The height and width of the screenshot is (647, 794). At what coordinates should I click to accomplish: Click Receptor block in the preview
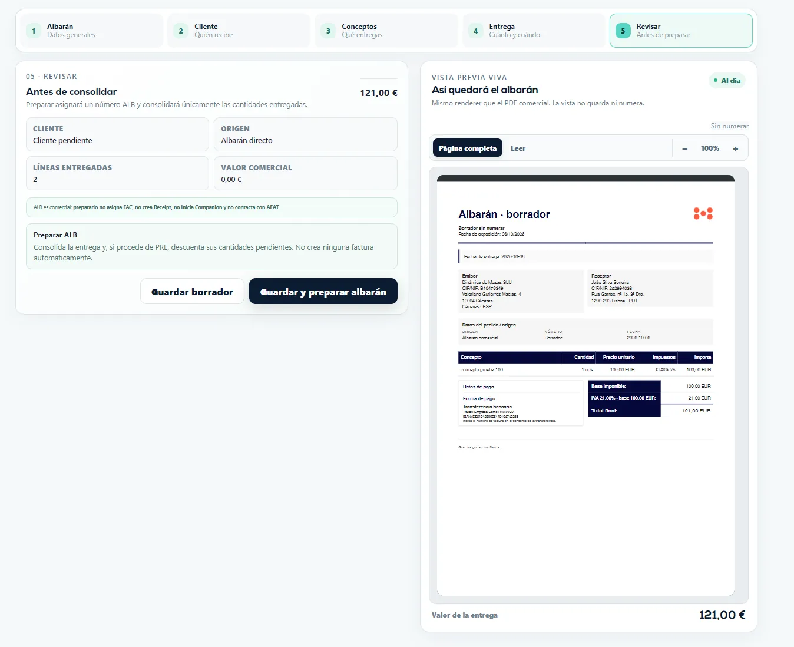click(650, 288)
